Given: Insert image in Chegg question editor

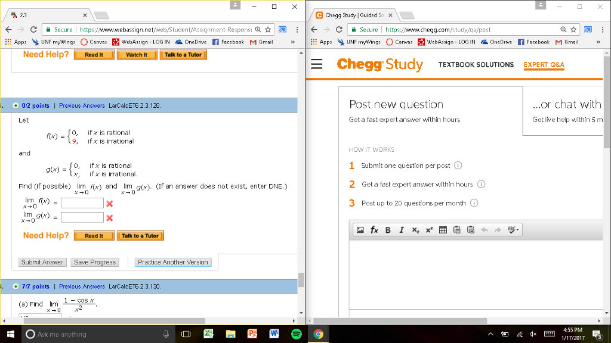Looking at the screenshot, I should 360,230.
